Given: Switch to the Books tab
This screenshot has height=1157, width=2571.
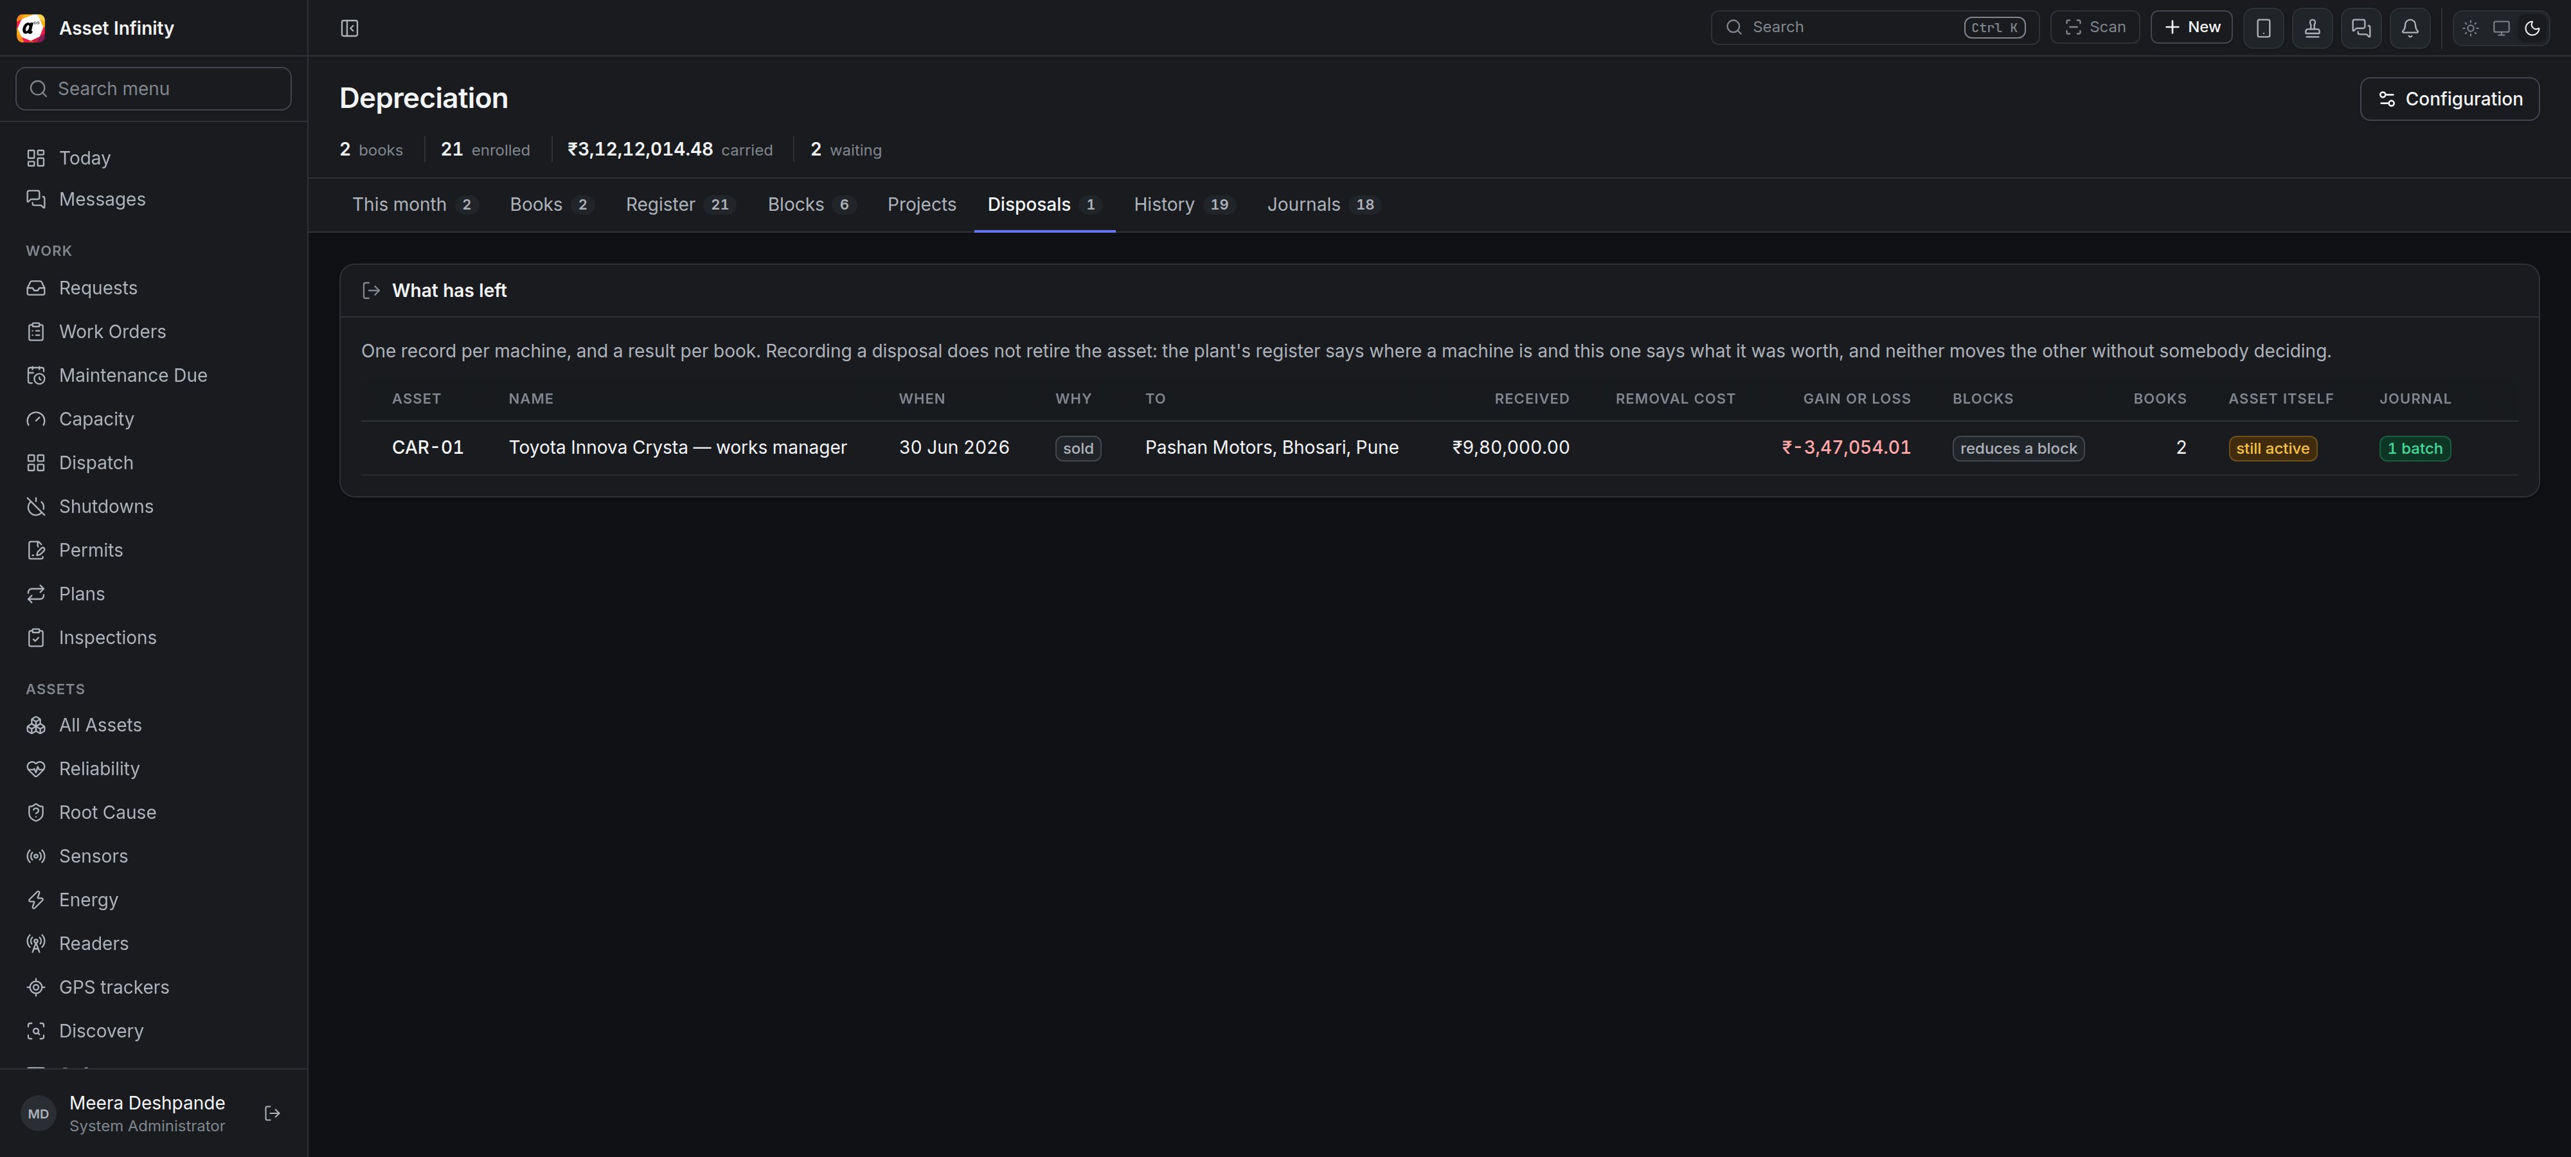Looking at the screenshot, I should pyautogui.click(x=552, y=204).
